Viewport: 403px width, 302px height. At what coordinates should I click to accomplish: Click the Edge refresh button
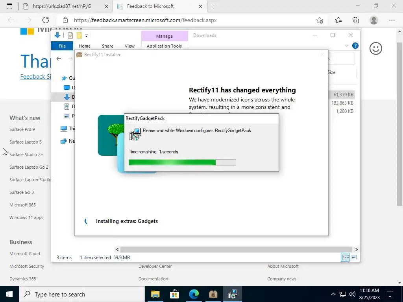point(46,20)
